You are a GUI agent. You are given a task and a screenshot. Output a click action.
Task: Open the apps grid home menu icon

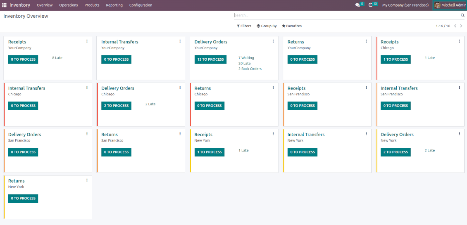(x=5, y=5)
